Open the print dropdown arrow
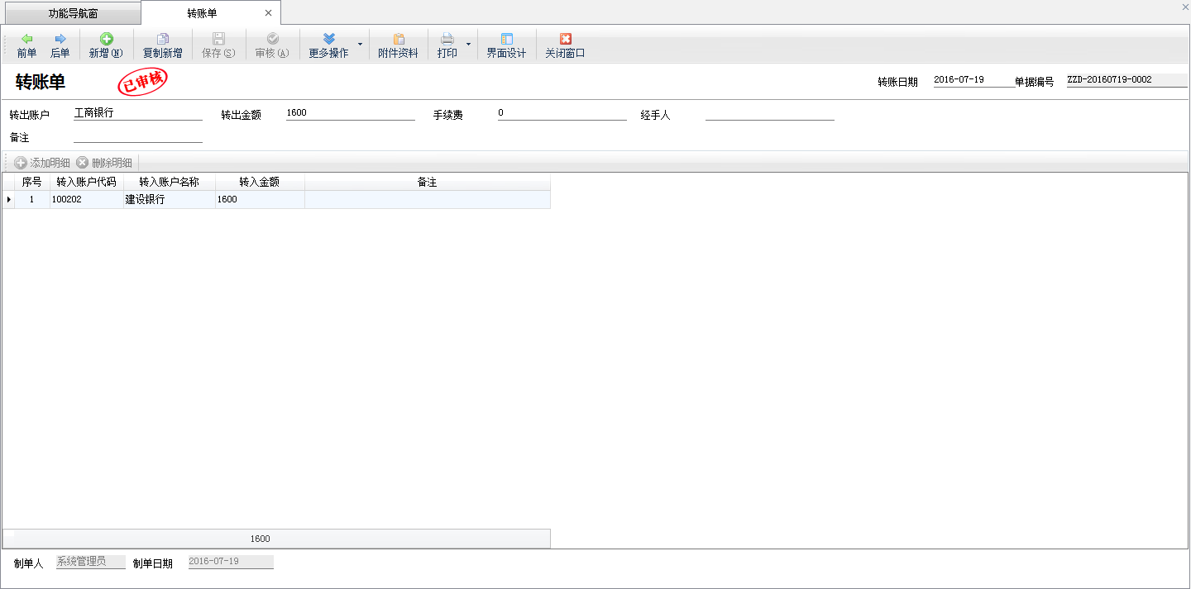This screenshot has width=1191, height=589. (469, 44)
